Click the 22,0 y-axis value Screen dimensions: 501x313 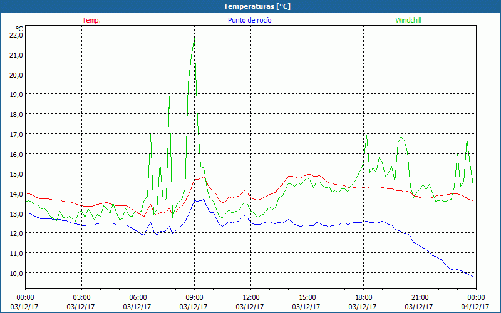(x=16, y=35)
